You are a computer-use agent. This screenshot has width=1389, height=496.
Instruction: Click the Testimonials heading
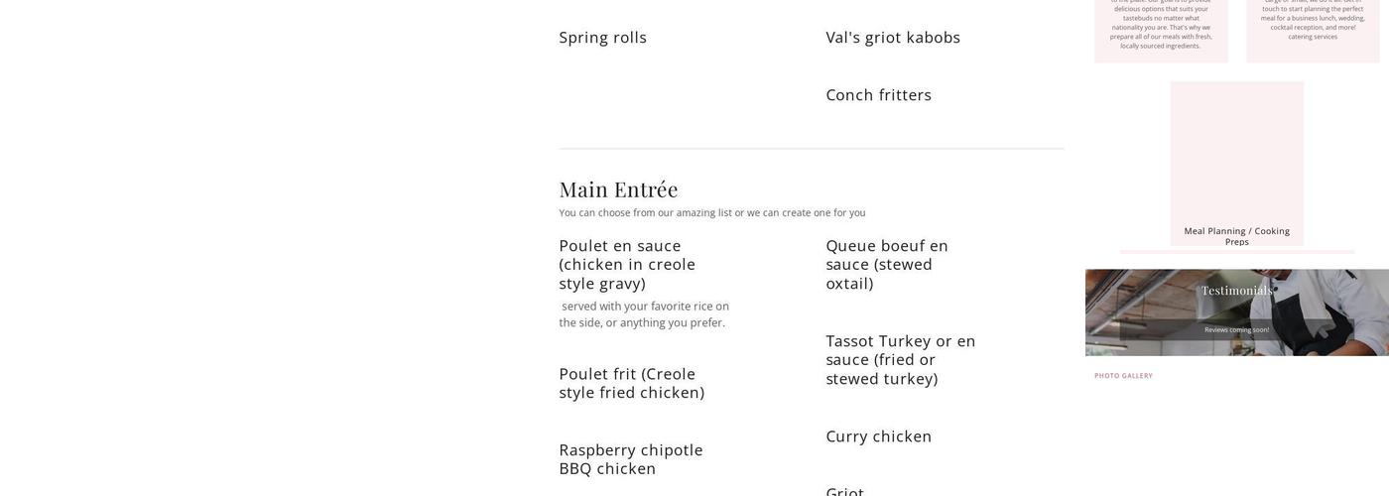tap(1236, 291)
